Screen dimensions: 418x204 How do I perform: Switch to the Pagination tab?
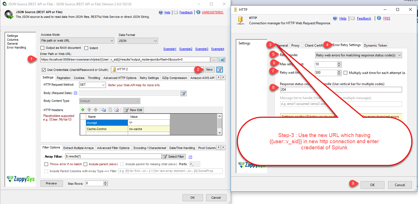pyautogui.click(x=63, y=78)
